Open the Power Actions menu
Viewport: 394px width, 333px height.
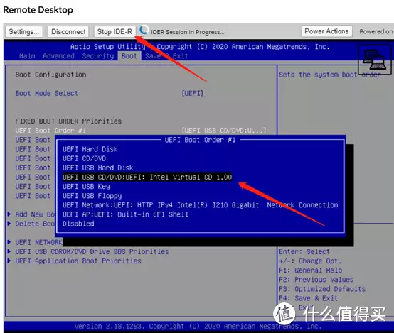click(326, 31)
